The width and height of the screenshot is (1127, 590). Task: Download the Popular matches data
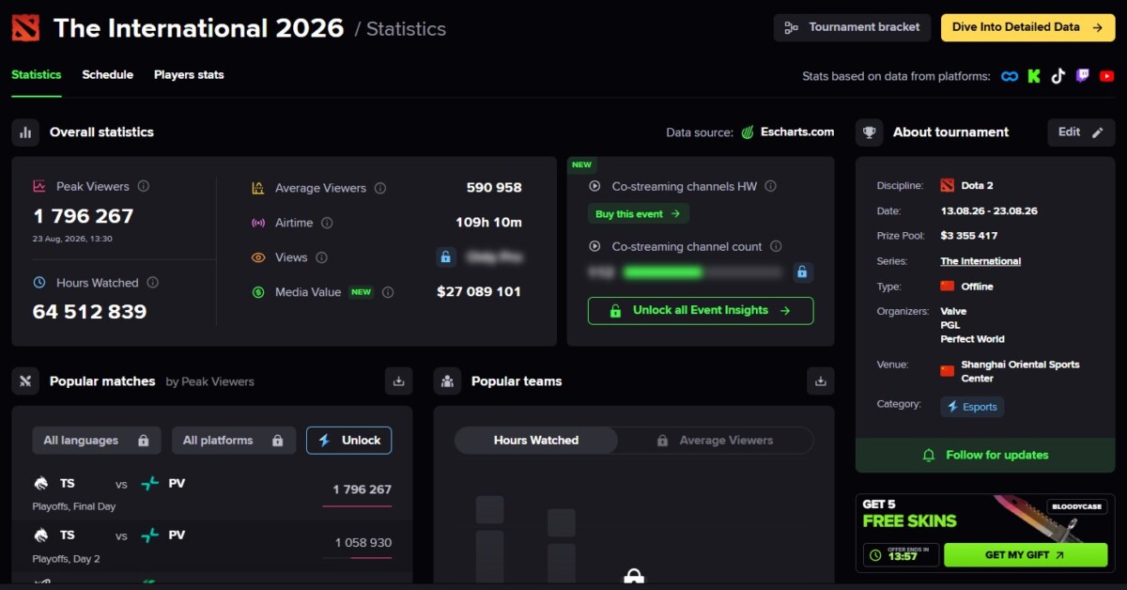(x=398, y=381)
